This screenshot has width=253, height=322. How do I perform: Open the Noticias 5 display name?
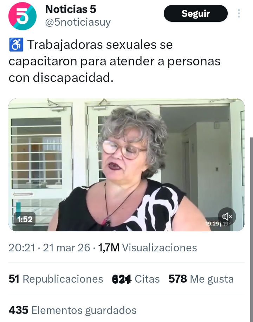71,9
